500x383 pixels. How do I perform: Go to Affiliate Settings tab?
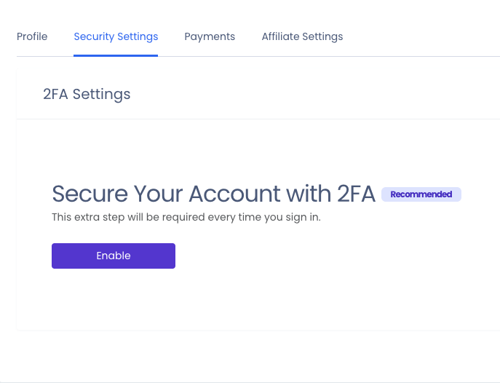(x=302, y=36)
